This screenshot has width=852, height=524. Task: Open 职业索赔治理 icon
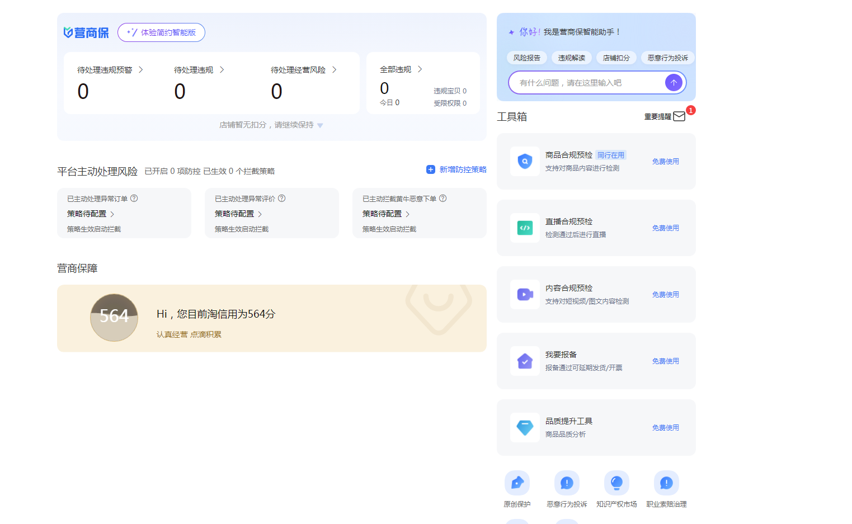point(666,483)
